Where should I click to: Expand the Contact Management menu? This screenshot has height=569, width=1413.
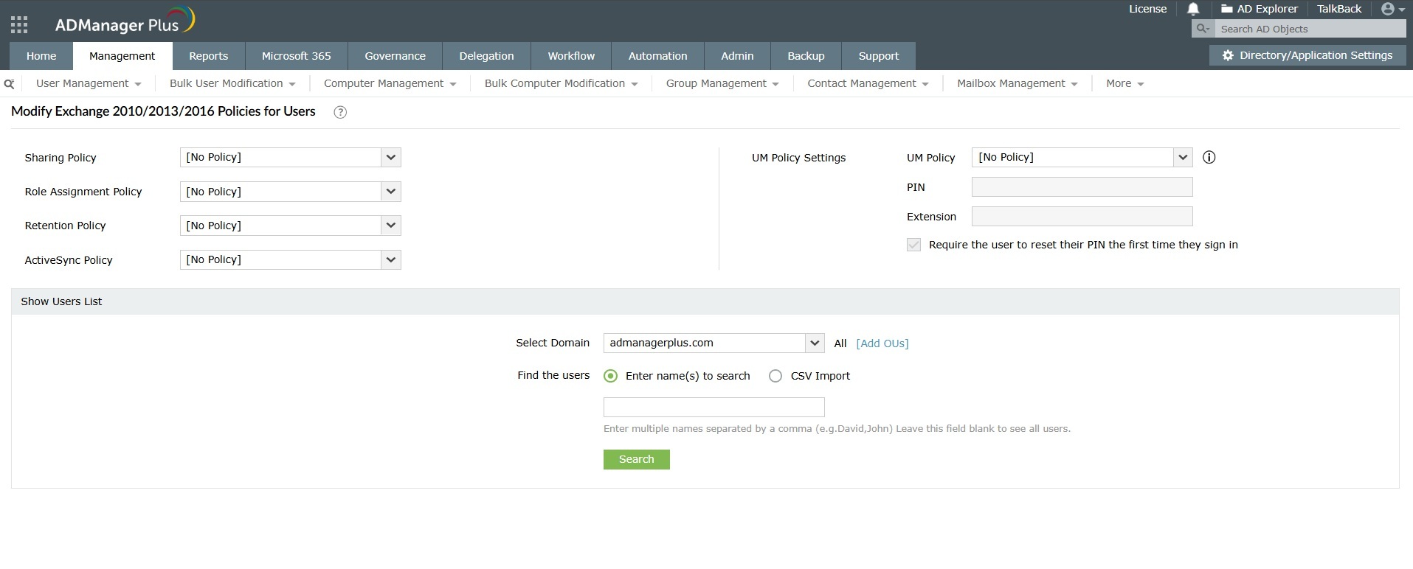click(x=868, y=83)
